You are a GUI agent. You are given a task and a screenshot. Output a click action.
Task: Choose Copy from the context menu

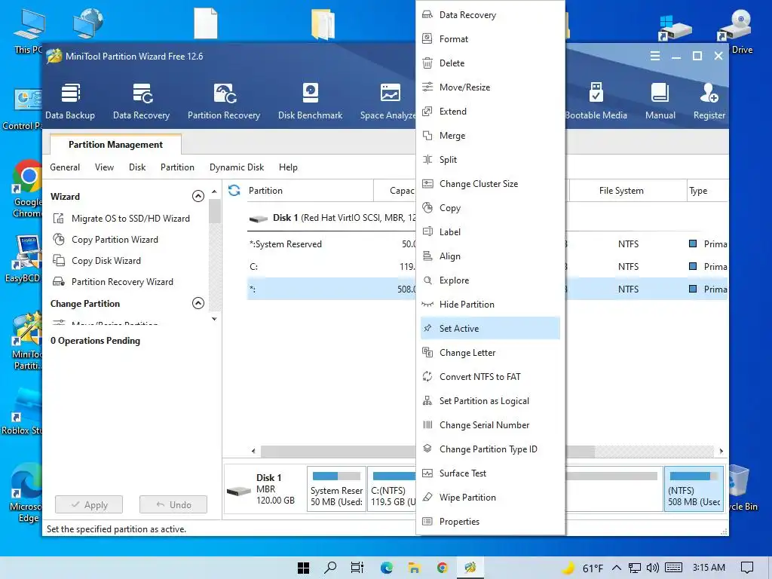pos(490,208)
